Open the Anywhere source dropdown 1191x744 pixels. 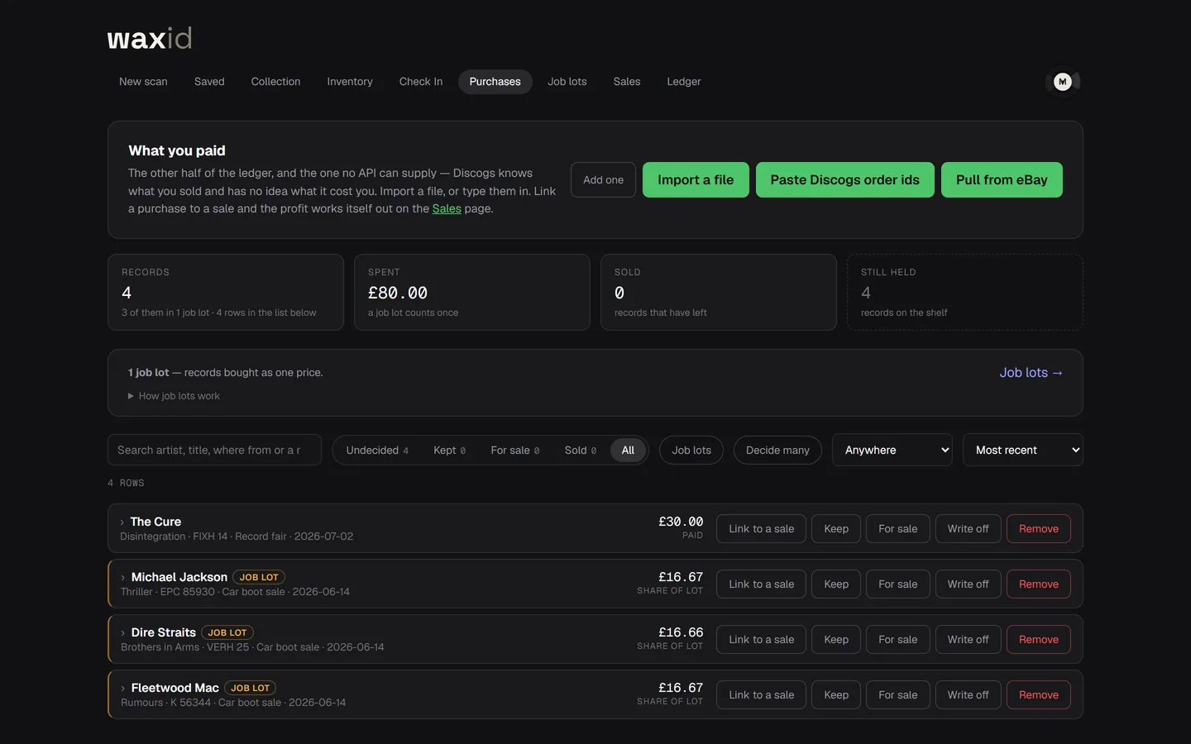(892, 450)
